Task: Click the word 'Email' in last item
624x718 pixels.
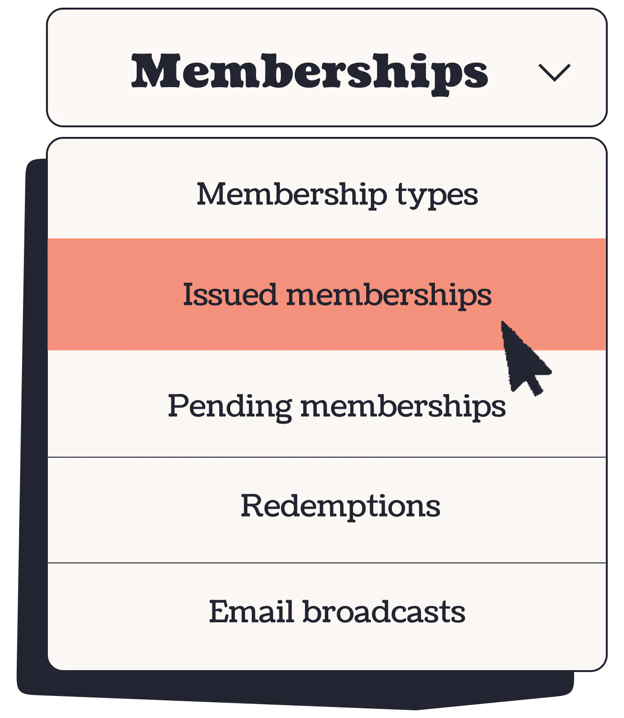Action: [251, 612]
